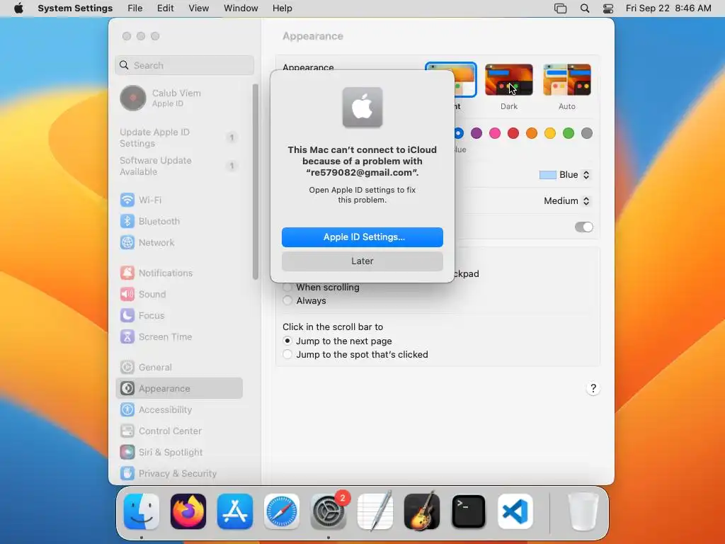Image resolution: width=725 pixels, height=544 pixels.
Task: Open Control Center icon in sidebar
Action: tap(127, 431)
